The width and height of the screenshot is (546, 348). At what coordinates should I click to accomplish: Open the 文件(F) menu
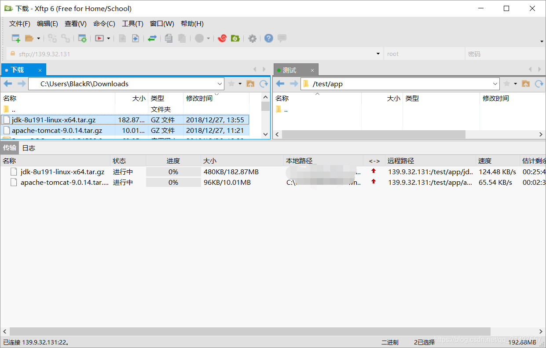[20, 24]
